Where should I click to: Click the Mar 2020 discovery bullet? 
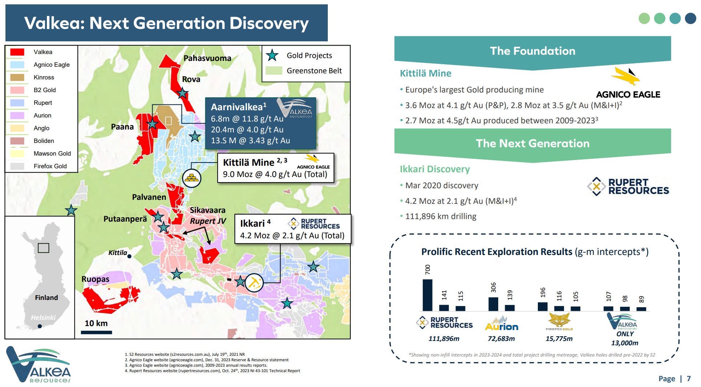coord(439,185)
